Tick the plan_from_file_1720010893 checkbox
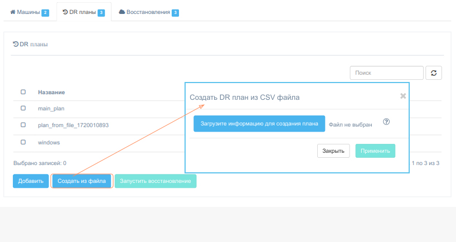 (23, 125)
